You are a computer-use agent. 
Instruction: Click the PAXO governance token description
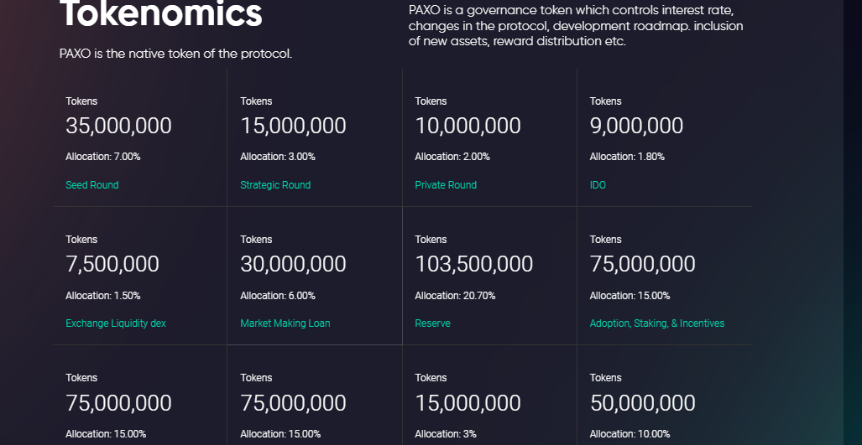coord(576,26)
